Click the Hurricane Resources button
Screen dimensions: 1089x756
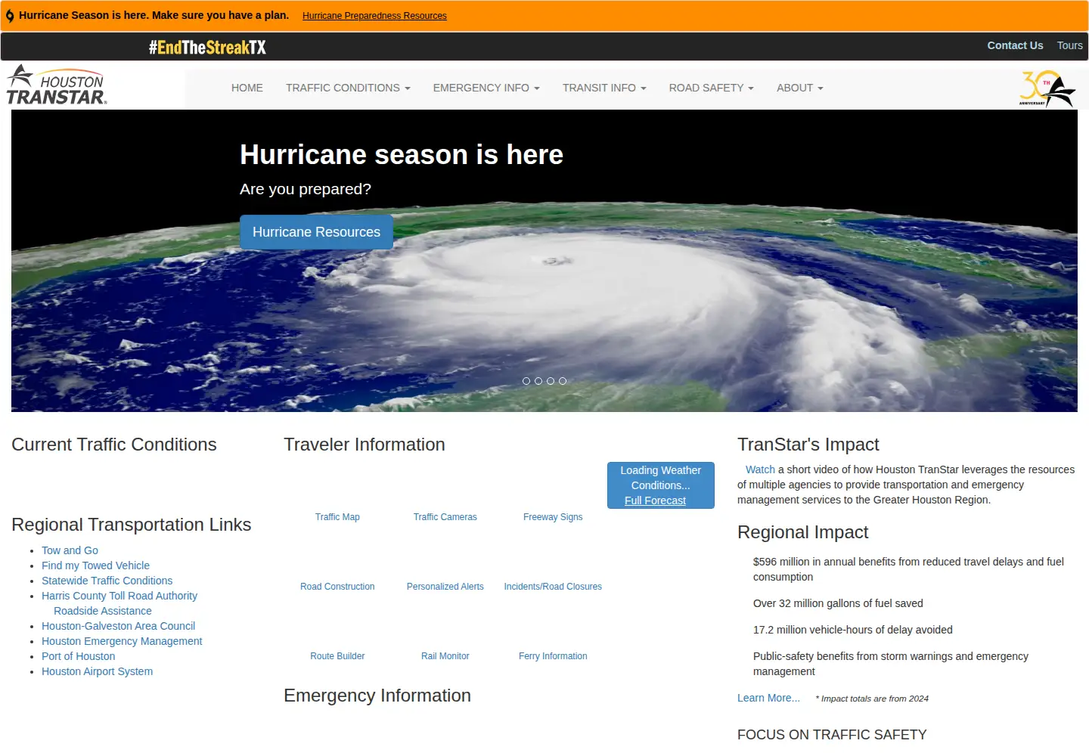(316, 232)
